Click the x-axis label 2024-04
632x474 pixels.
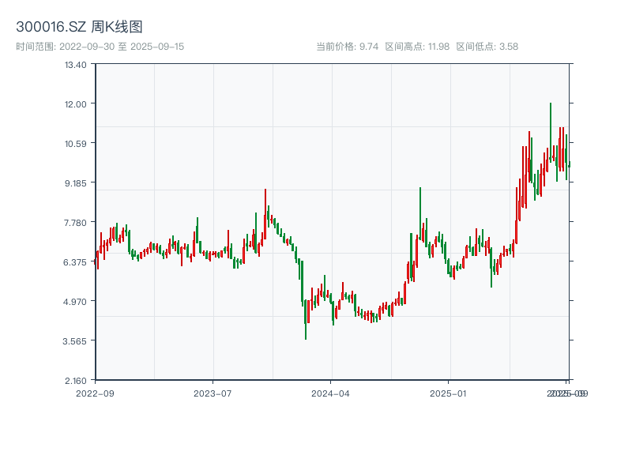click(330, 393)
